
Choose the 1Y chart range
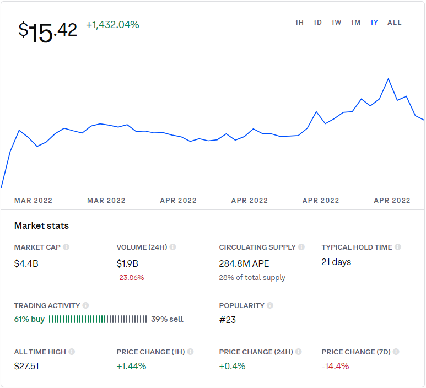pyautogui.click(x=374, y=23)
